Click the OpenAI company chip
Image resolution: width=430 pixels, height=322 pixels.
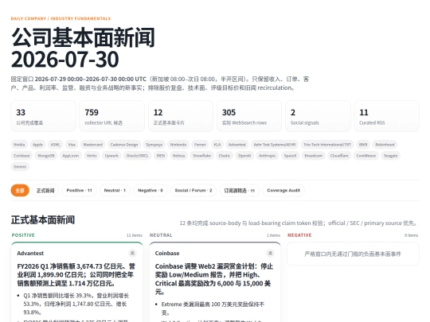(244, 156)
